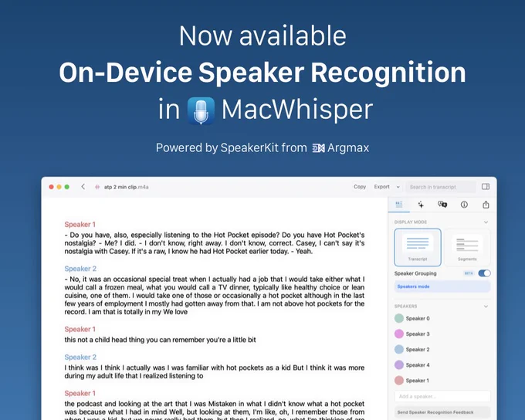Click the Speaker 2 heading above "I think was"

click(80, 357)
